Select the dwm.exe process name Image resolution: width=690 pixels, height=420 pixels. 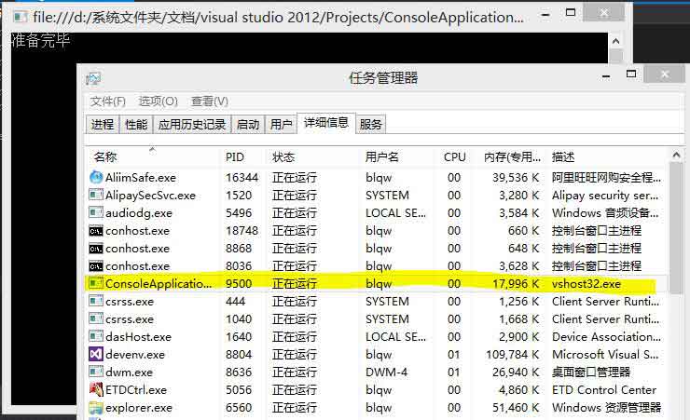point(129,373)
